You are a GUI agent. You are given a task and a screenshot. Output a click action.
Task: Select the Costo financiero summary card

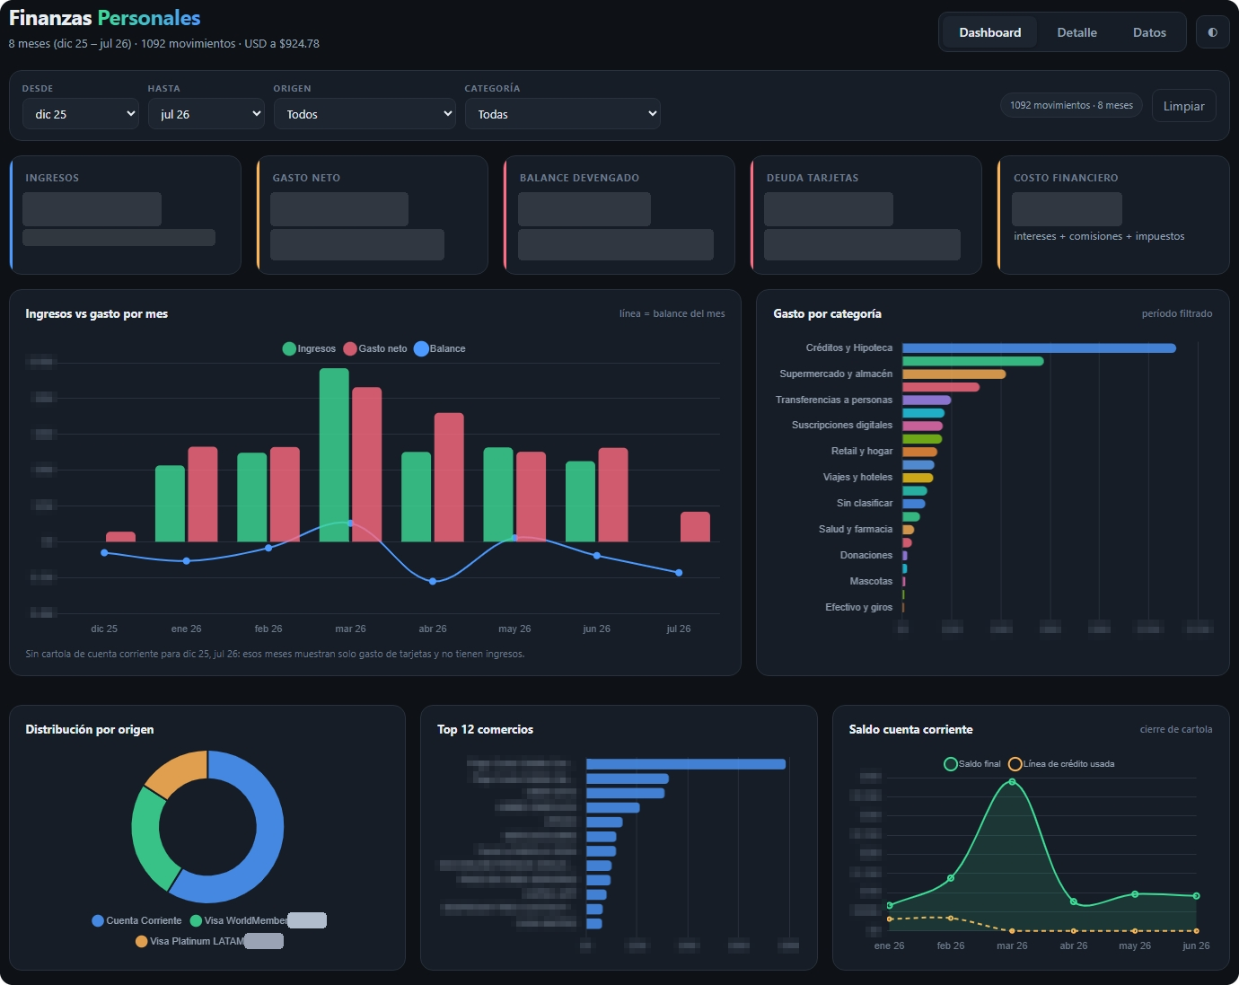(x=1113, y=215)
